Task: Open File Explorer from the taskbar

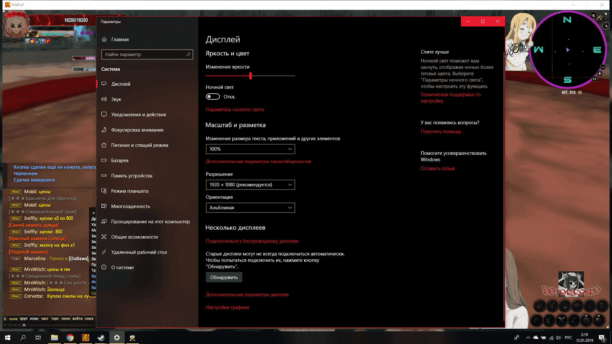Action: (55, 338)
